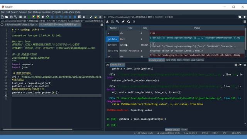Click browse working directory folder icon

tap(240, 17)
